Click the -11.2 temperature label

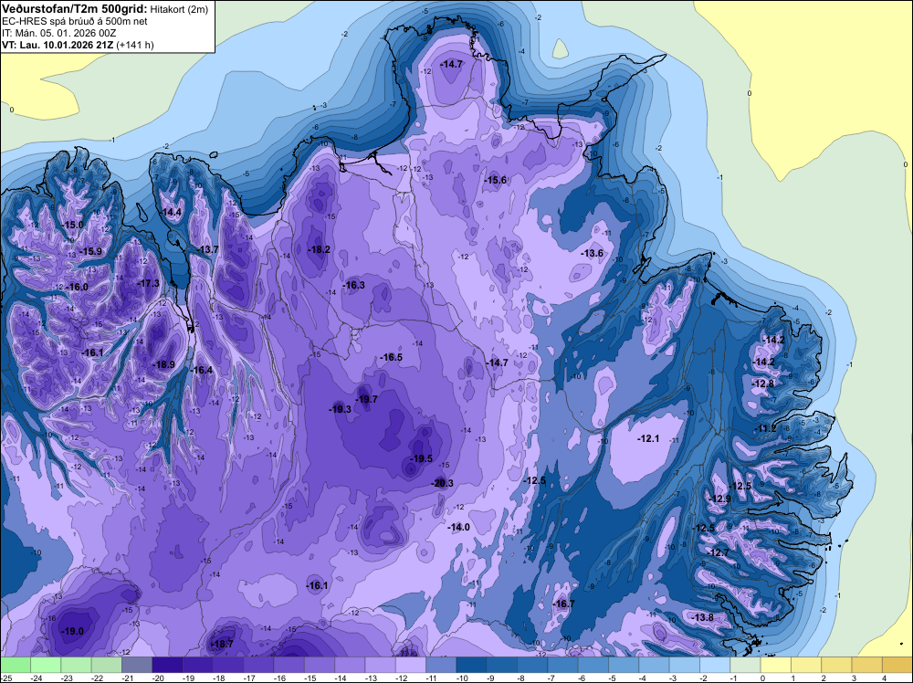tap(765, 428)
